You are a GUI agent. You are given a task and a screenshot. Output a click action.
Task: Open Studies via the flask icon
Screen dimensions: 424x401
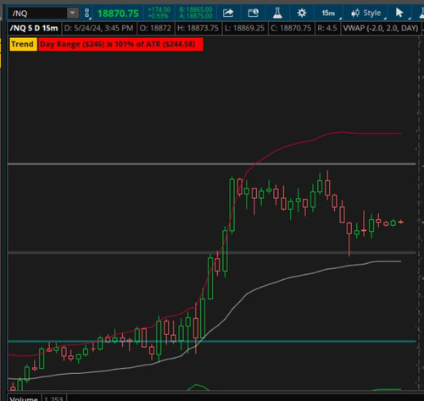[277, 13]
